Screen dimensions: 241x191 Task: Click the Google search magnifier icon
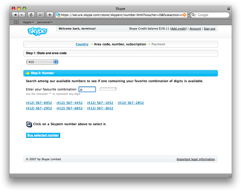pos(194,15)
